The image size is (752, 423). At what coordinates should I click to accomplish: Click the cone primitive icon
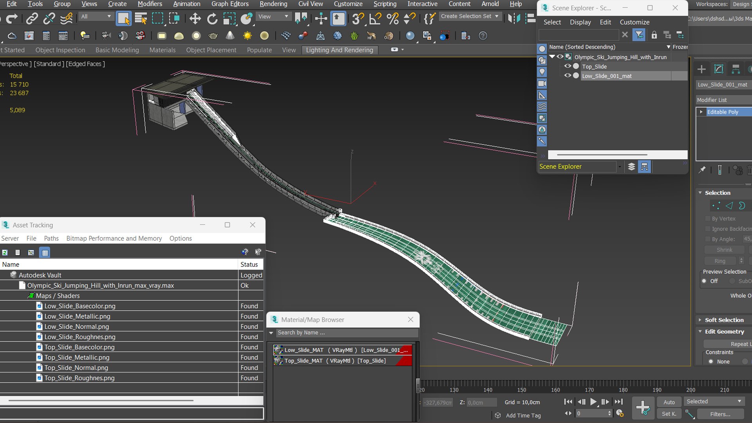pos(230,36)
